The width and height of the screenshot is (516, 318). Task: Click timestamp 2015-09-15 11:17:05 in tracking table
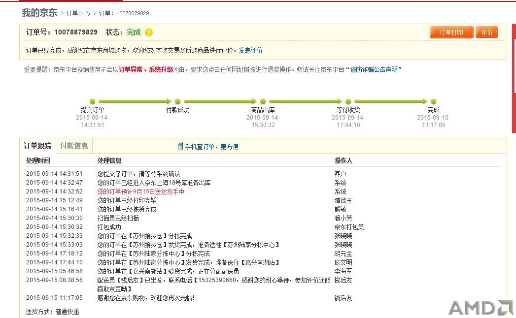pos(54,298)
